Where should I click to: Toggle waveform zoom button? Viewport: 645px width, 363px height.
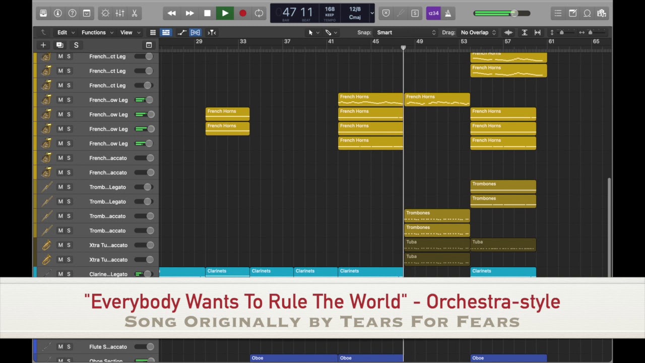pos(508,32)
